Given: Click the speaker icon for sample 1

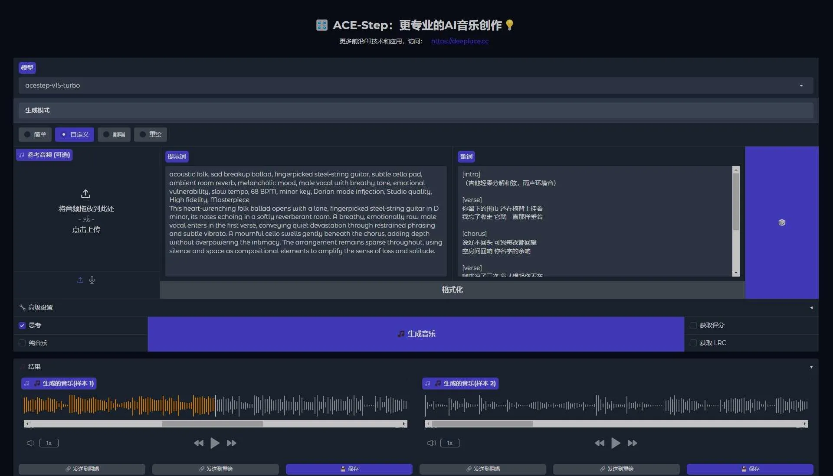Looking at the screenshot, I should pos(30,443).
